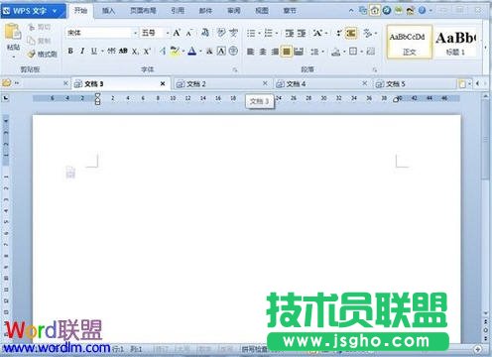The width and height of the screenshot is (492, 357).
Task: Select the 标题 1 heading style thumbnail
Action: [x=455, y=42]
